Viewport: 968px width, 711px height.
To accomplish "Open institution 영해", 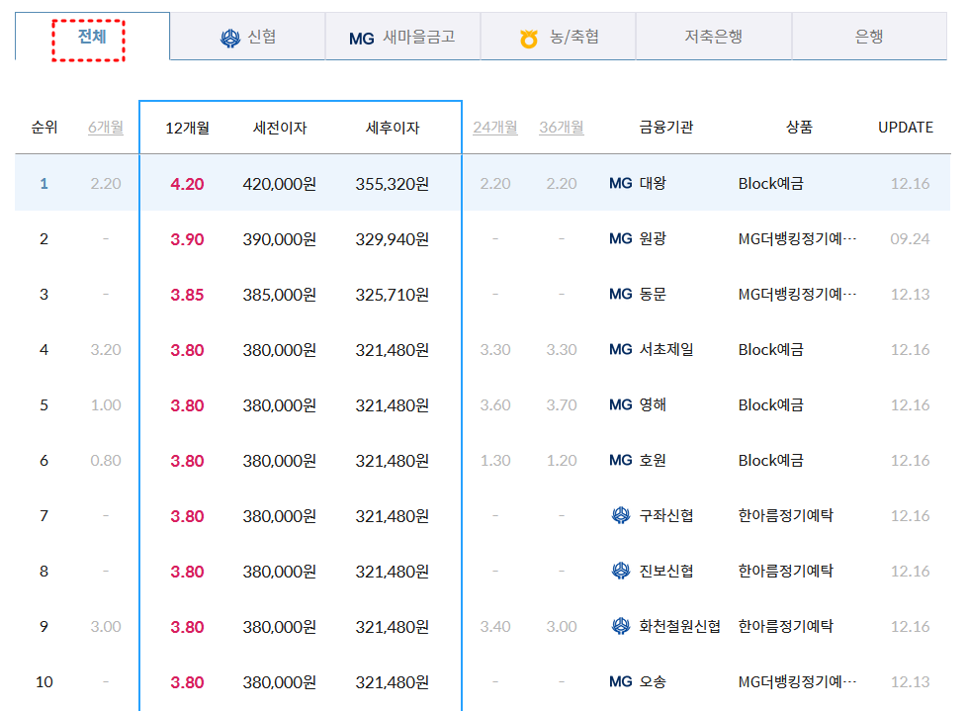I will tap(653, 404).
